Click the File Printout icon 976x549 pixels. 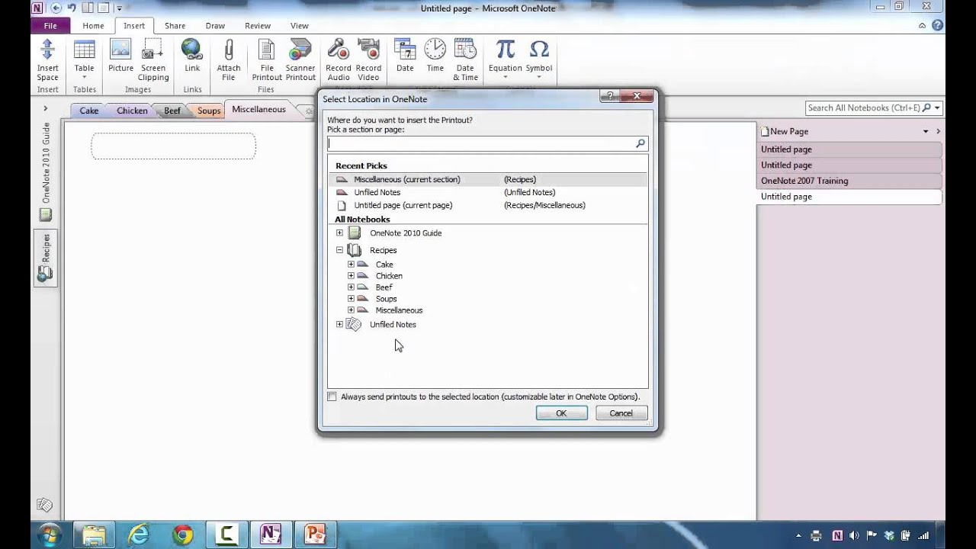point(267,60)
